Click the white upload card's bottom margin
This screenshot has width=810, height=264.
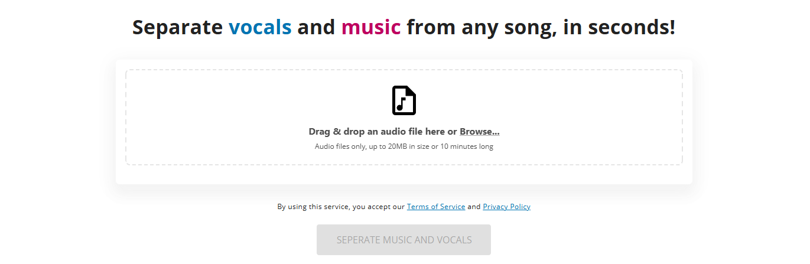coord(404,175)
